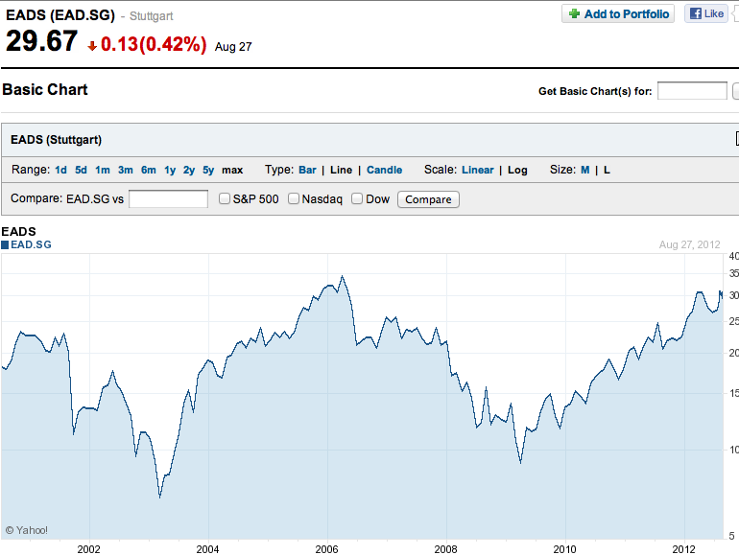Image resolution: width=739 pixels, height=555 pixels.
Task: Click the red down-arrow price change icon
Action: (92, 45)
